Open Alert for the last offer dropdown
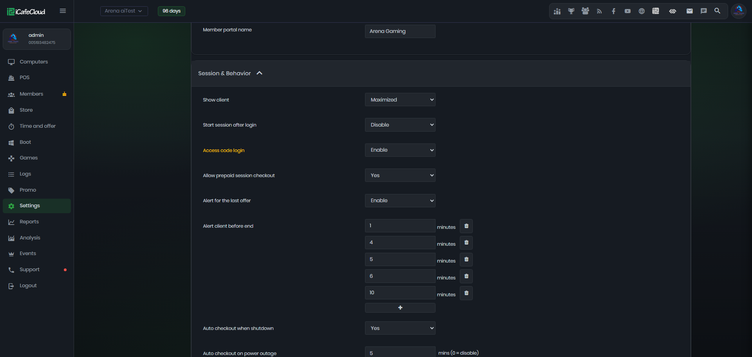 click(400, 201)
